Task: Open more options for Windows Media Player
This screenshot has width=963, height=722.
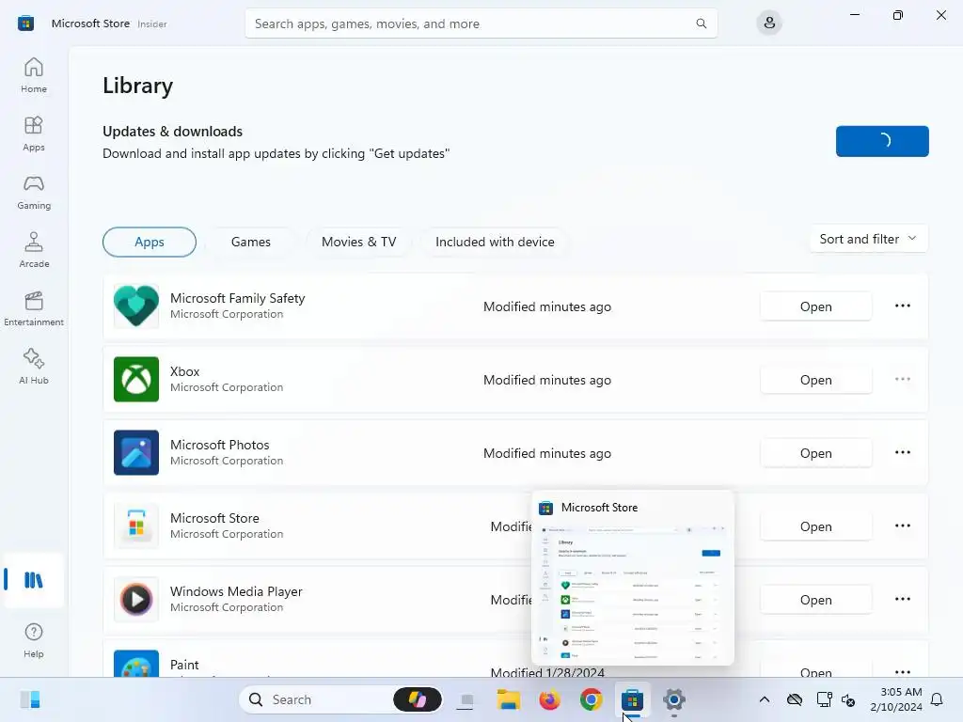Action: tap(902, 599)
